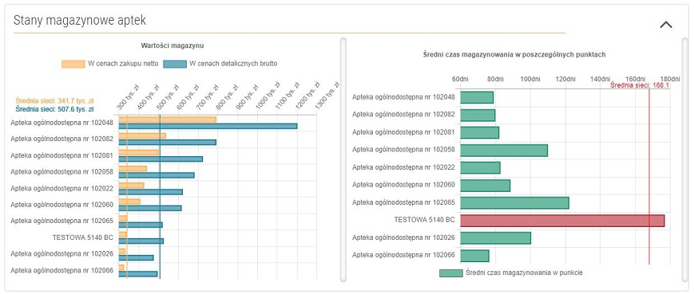Collapse the Stany magazynowe aptek panel
The height and width of the screenshot is (294, 694).
pyautogui.click(x=666, y=25)
